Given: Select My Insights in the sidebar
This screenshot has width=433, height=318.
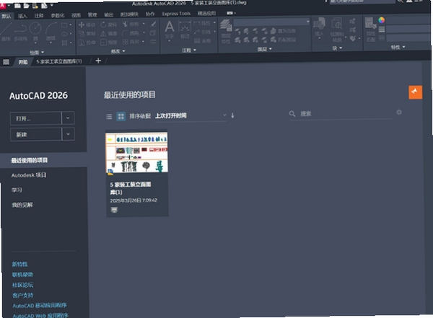Looking at the screenshot, I should [22, 205].
